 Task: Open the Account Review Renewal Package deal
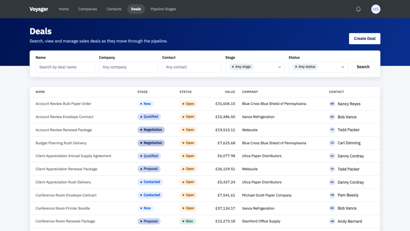[x=64, y=130]
